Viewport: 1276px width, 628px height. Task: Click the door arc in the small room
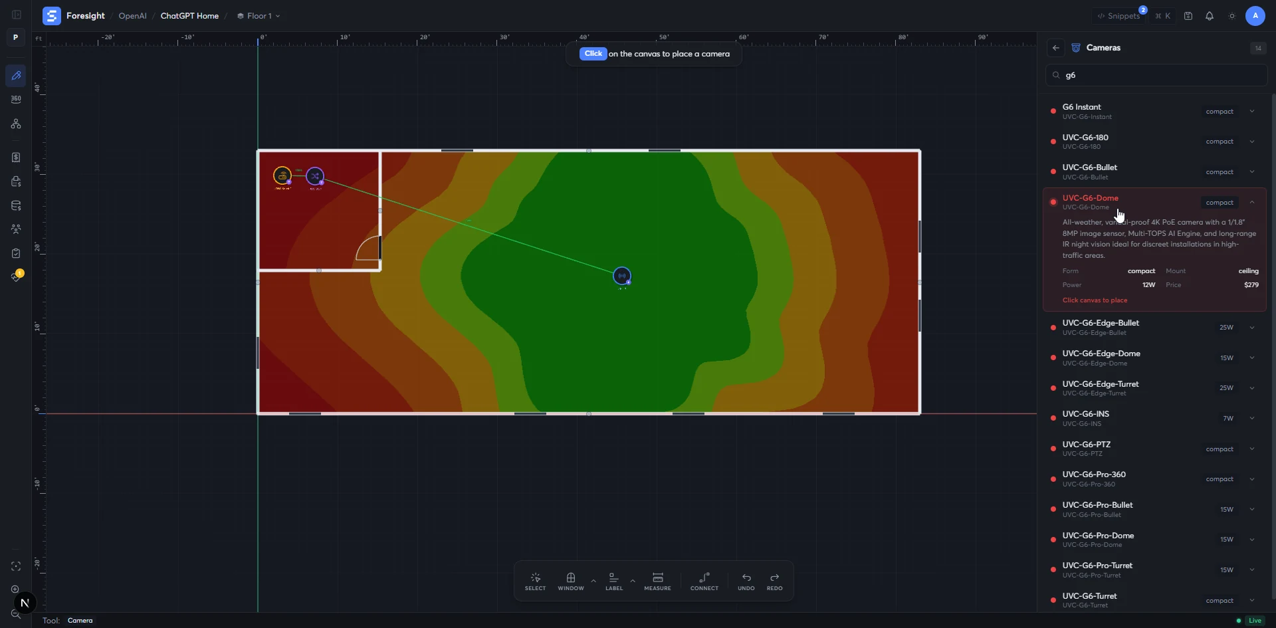pyautogui.click(x=368, y=248)
